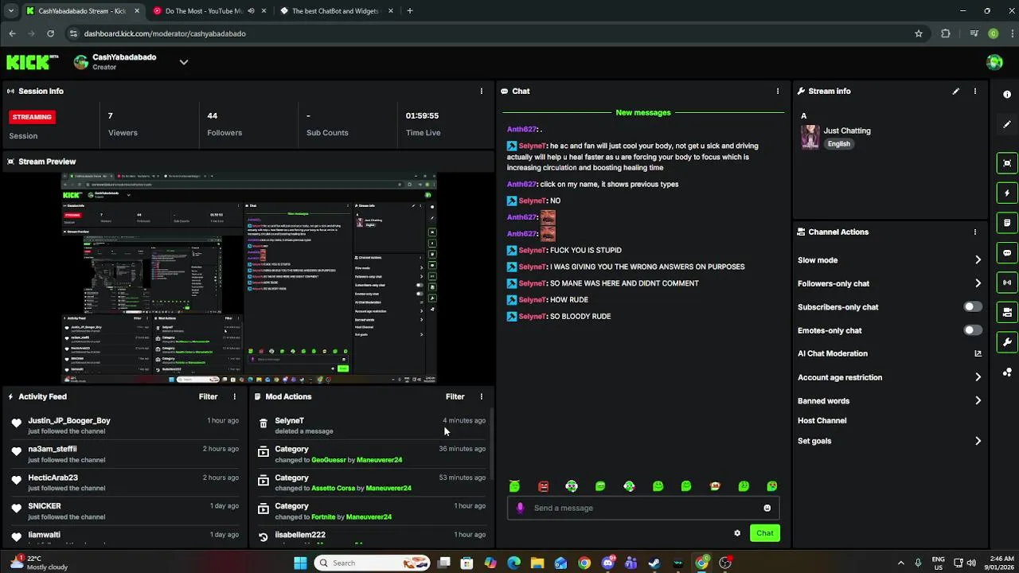
Task: Edit stream info with pencil icon
Action: (956, 91)
